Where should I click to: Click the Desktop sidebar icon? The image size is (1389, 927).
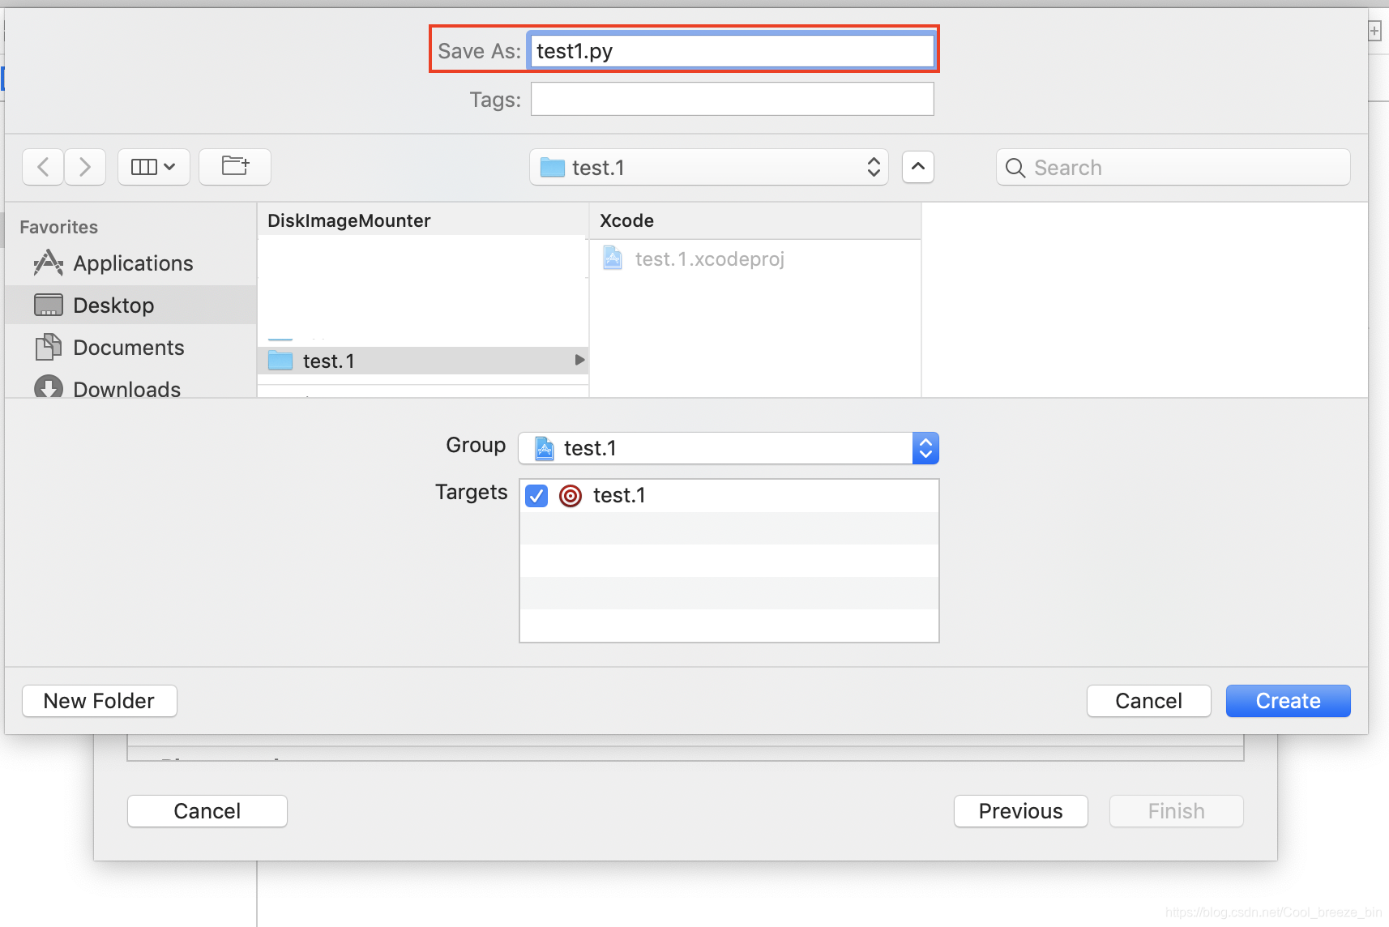pos(49,305)
